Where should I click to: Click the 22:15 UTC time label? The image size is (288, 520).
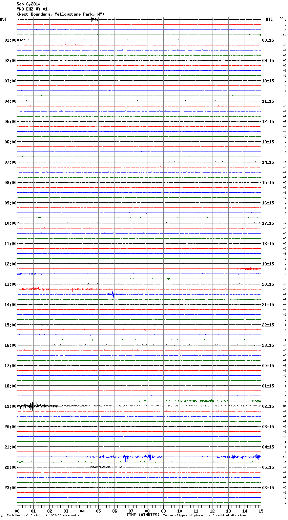[x=268, y=325]
